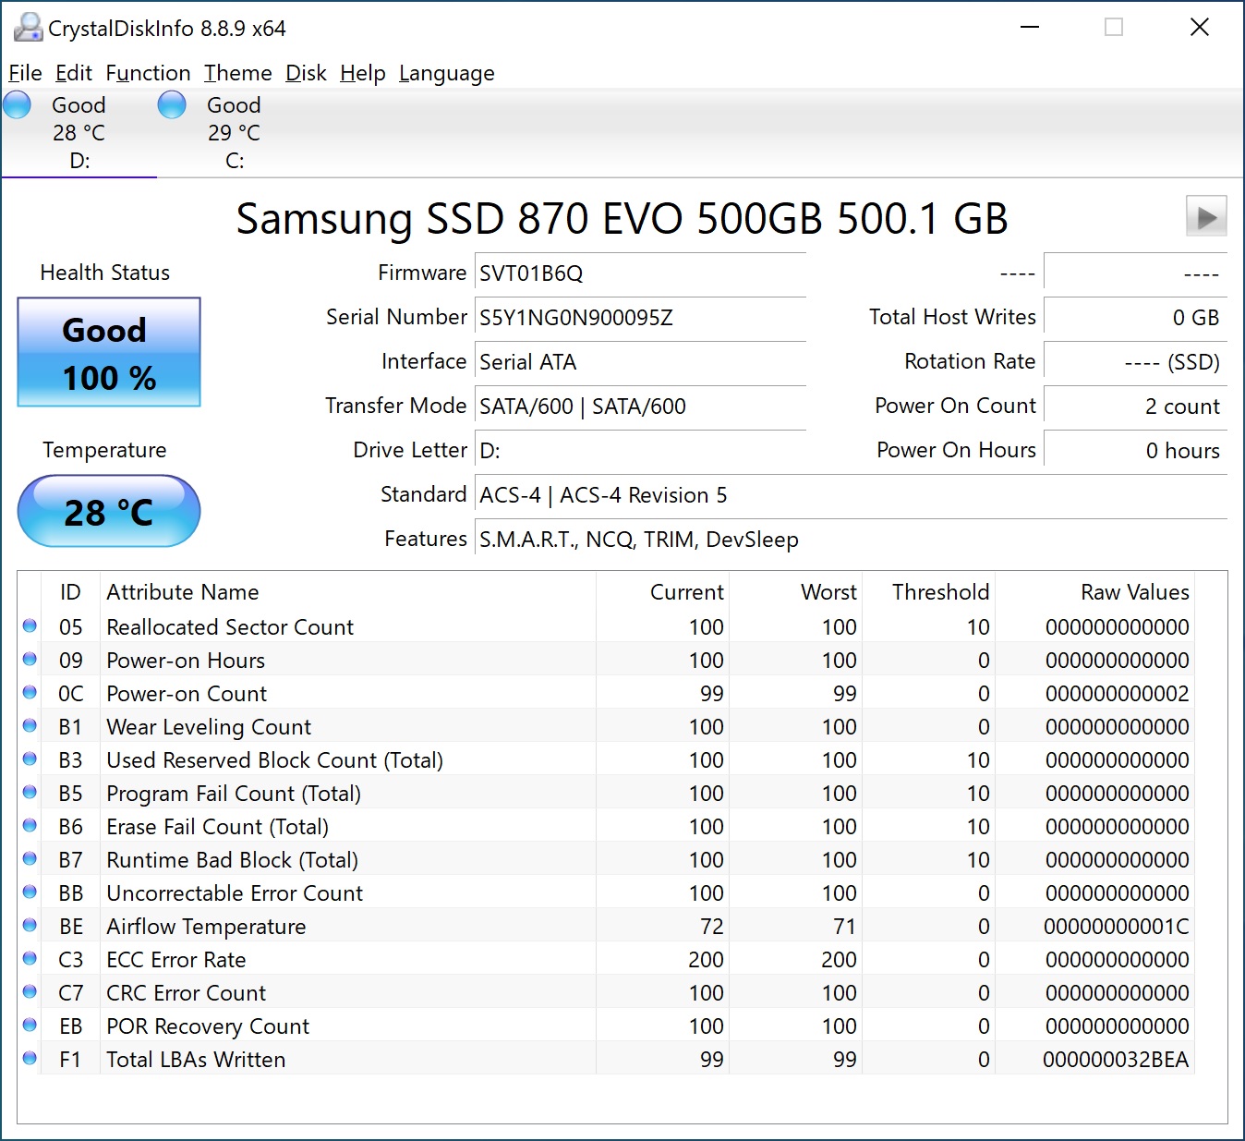Screen dimensions: 1245x1141
Task: Click the Current column header
Action: pos(687,592)
